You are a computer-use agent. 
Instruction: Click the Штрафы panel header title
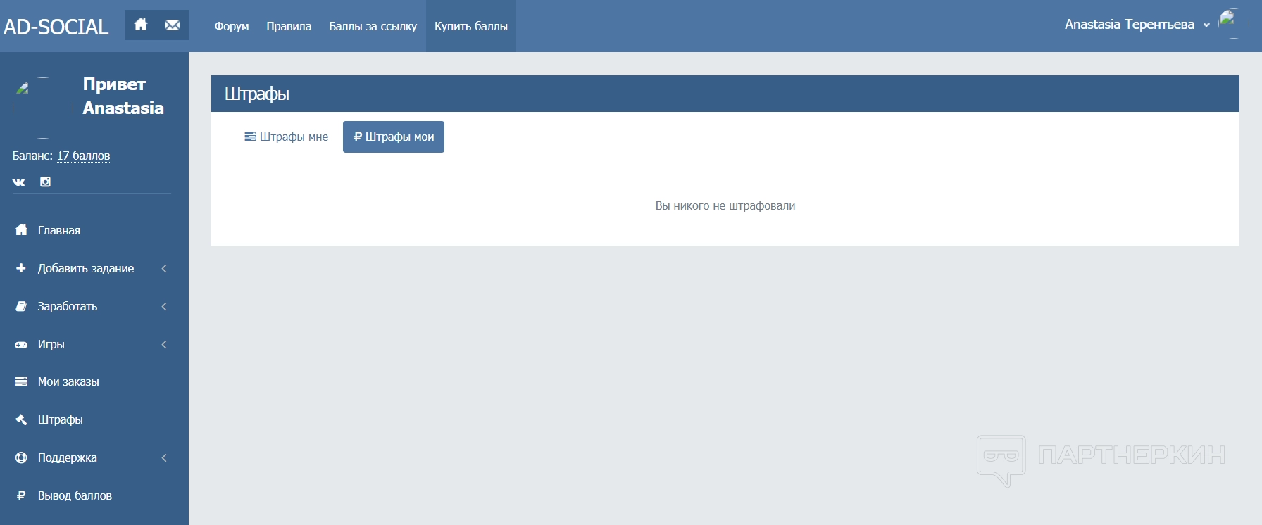coord(257,94)
